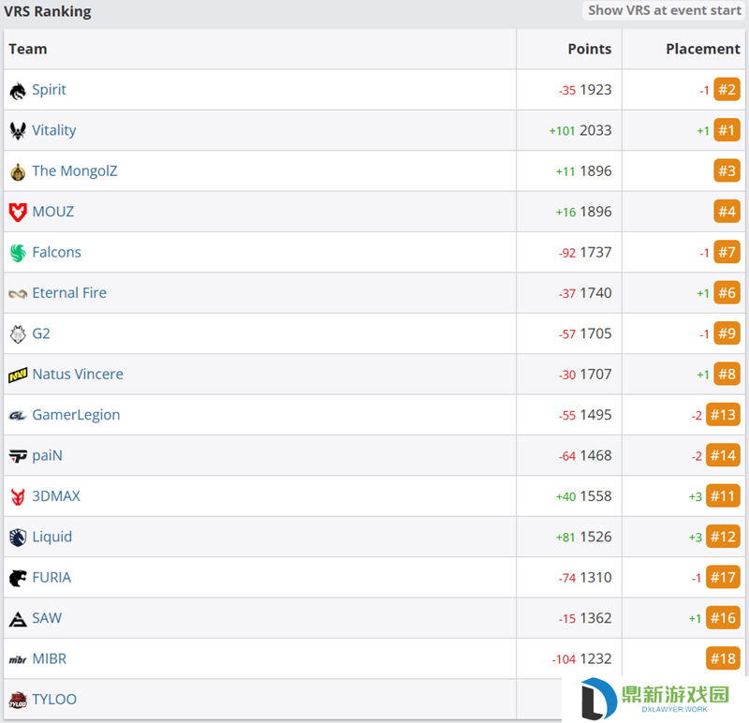
Task: Open the FURIA team link
Action: (51, 577)
